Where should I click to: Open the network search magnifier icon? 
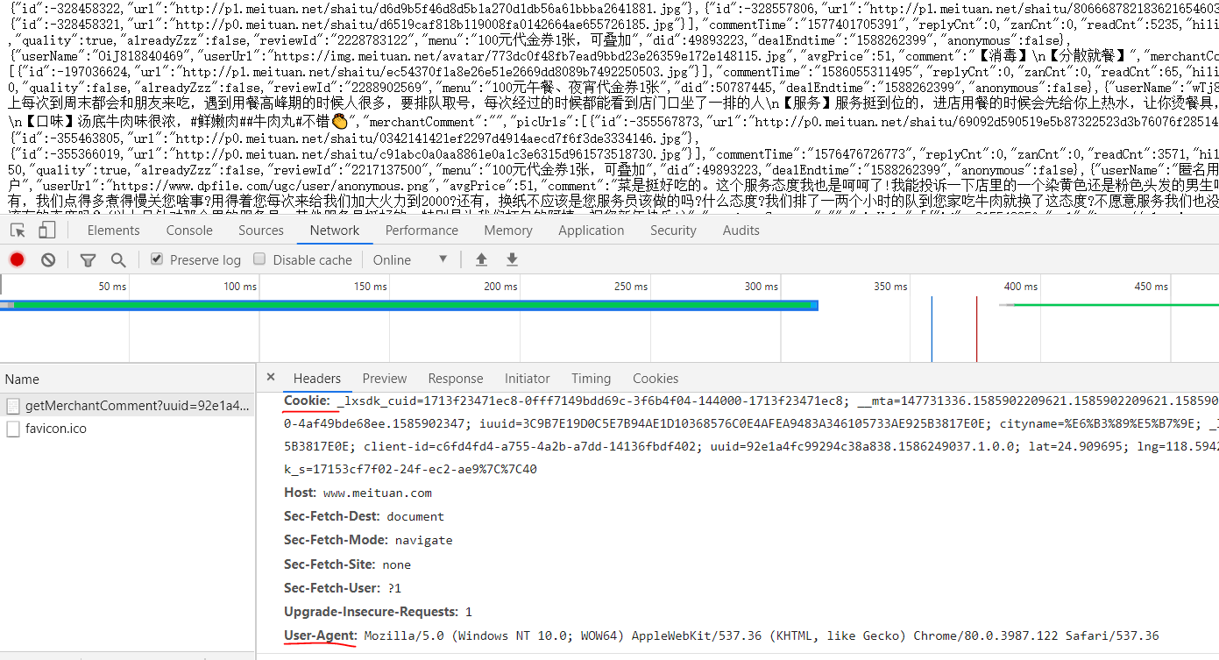pyautogui.click(x=118, y=259)
